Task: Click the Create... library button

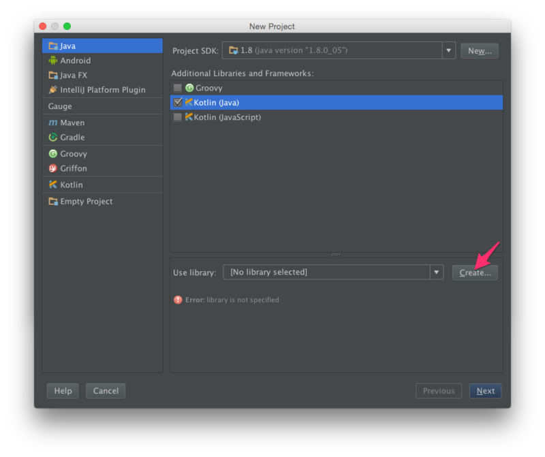Action: [475, 272]
